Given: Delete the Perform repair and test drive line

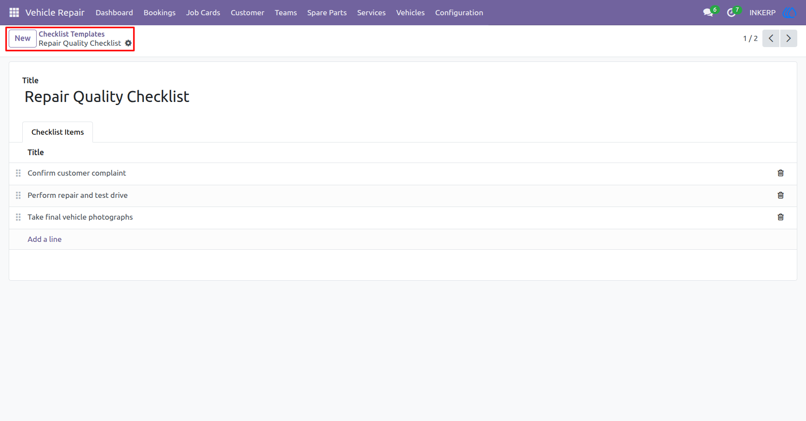Looking at the screenshot, I should pyautogui.click(x=781, y=195).
